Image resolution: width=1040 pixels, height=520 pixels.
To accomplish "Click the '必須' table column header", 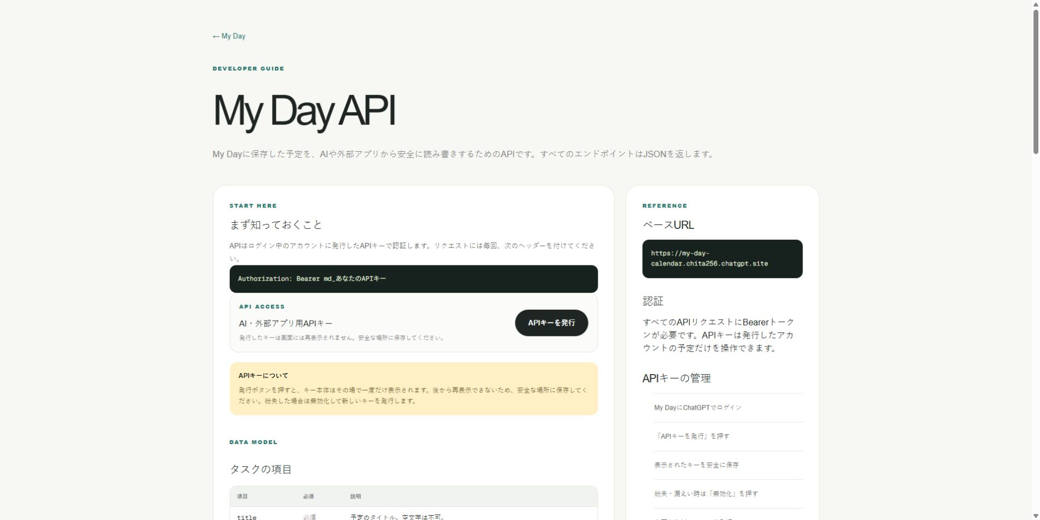I will coord(308,497).
